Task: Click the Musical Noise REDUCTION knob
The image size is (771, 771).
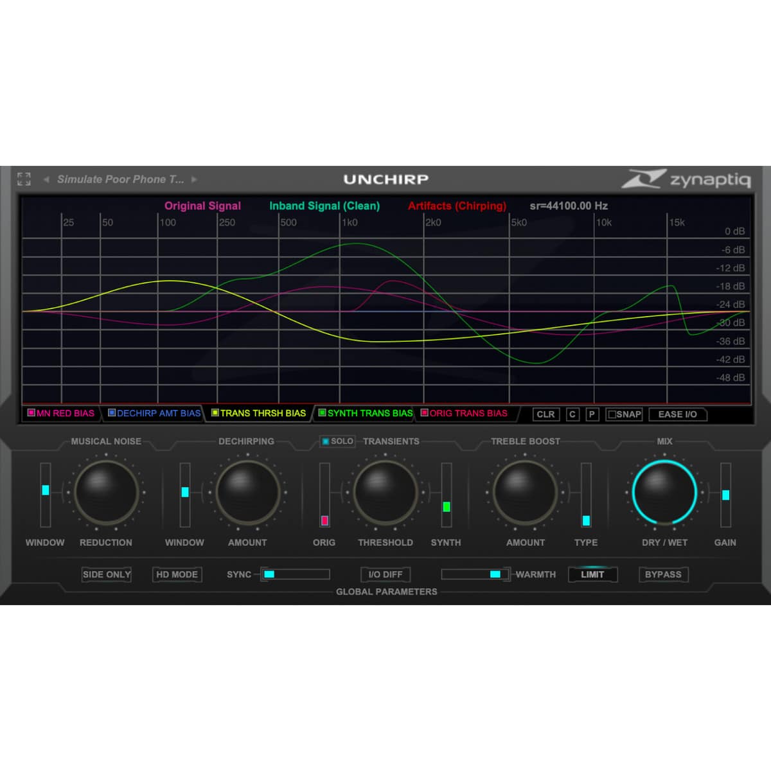Action: 106,493
